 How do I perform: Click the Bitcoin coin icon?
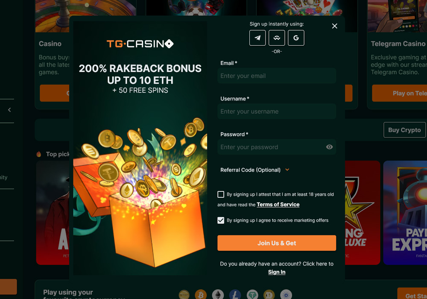pyautogui.click(x=201, y=295)
